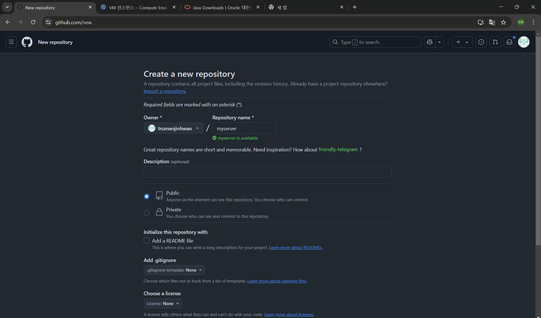
Task: Select the Public visibility option
Action: (x=147, y=196)
